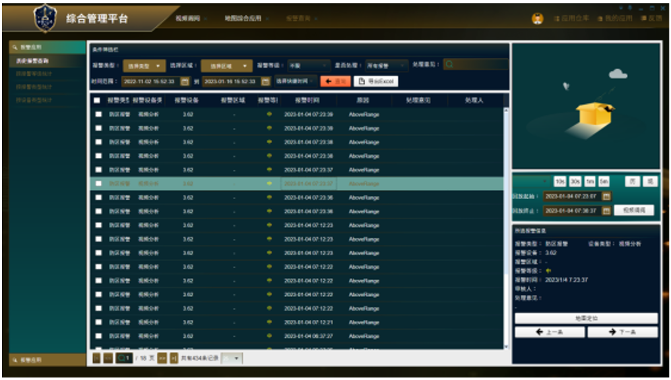
Task: Check the first alarm row checkbox
Action: (x=98, y=115)
